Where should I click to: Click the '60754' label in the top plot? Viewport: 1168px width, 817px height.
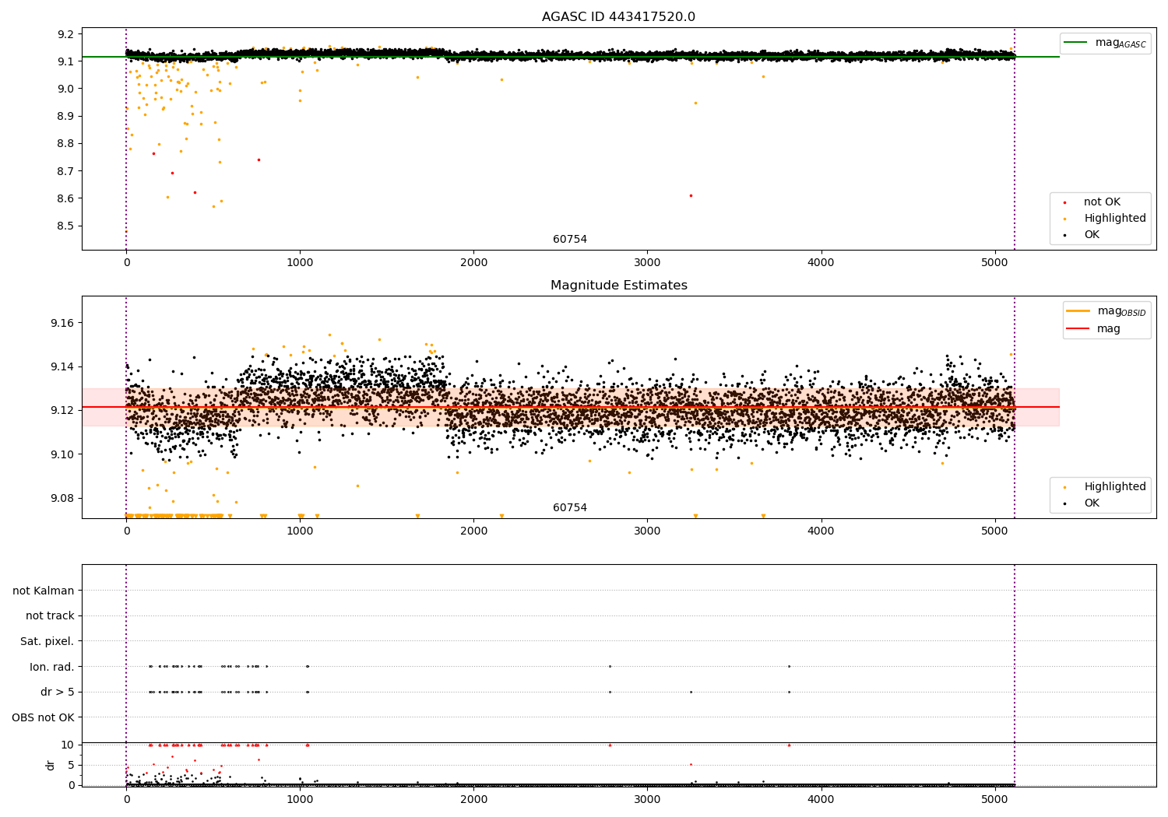pos(570,240)
